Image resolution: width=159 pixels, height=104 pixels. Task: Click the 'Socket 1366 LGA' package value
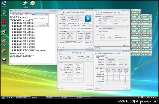tap(75, 19)
